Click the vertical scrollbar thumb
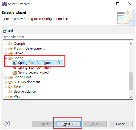 131,81
